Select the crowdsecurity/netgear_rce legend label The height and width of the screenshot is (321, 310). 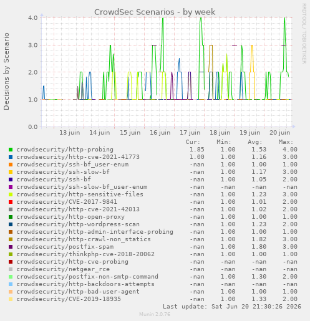pos(63,269)
